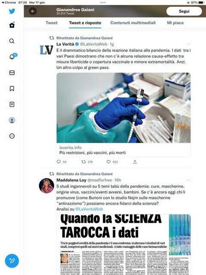Compose a new tweet with feather button

click(x=12, y=261)
